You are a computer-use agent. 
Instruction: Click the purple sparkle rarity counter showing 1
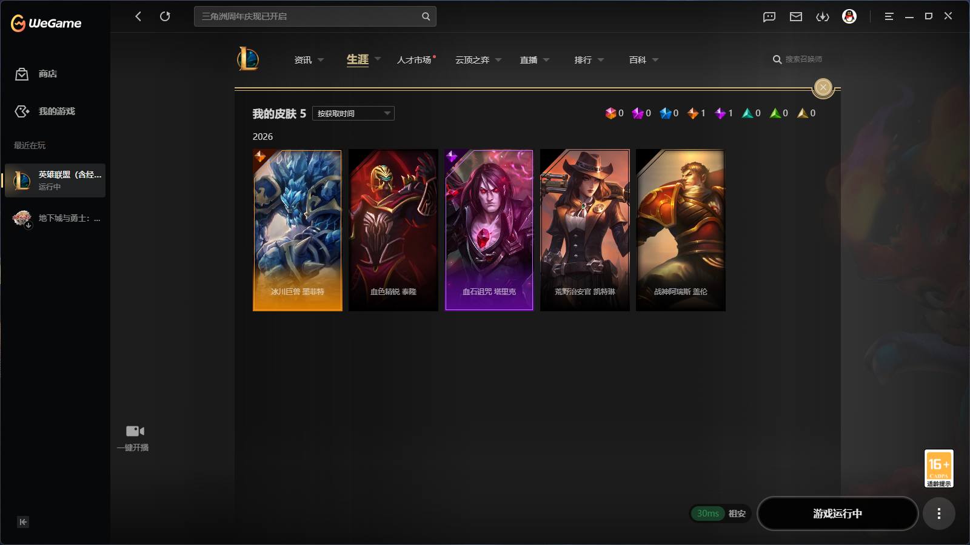[x=724, y=113]
